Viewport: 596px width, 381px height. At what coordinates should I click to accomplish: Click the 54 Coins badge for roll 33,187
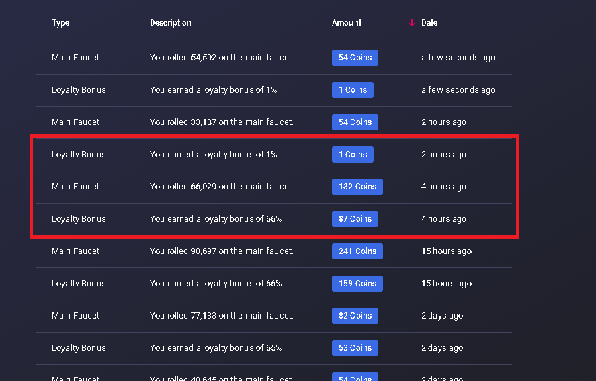pyautogui.click(x=355, y=122)
